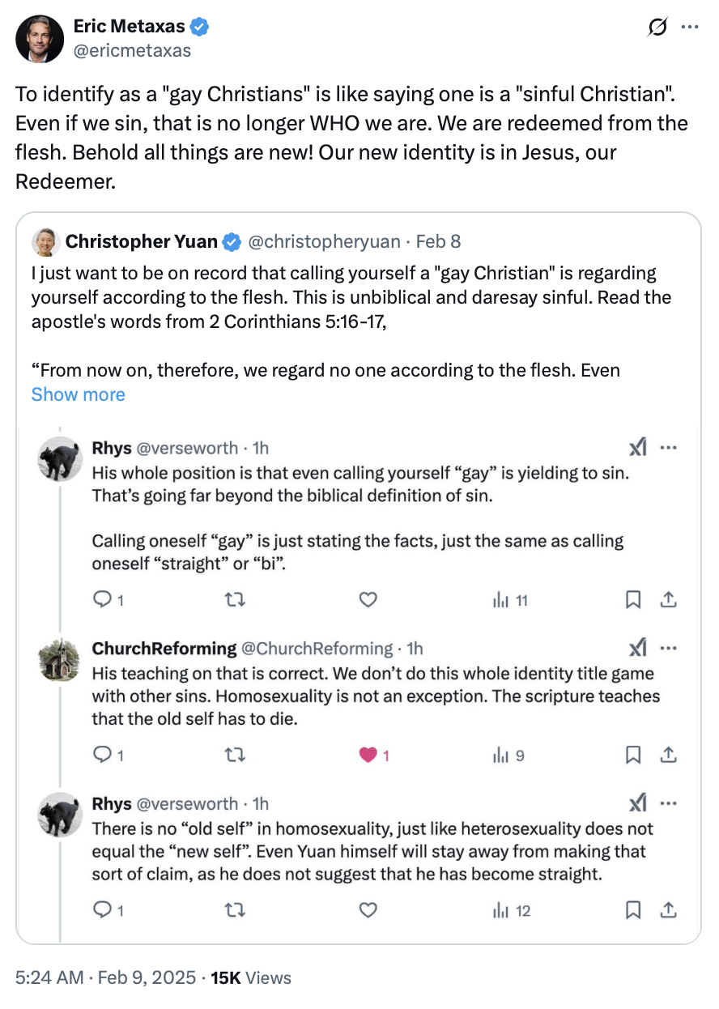View analytics for the ChurchReforming reply
This screenshot has width=719, height=1009.
tap(508, 756)
